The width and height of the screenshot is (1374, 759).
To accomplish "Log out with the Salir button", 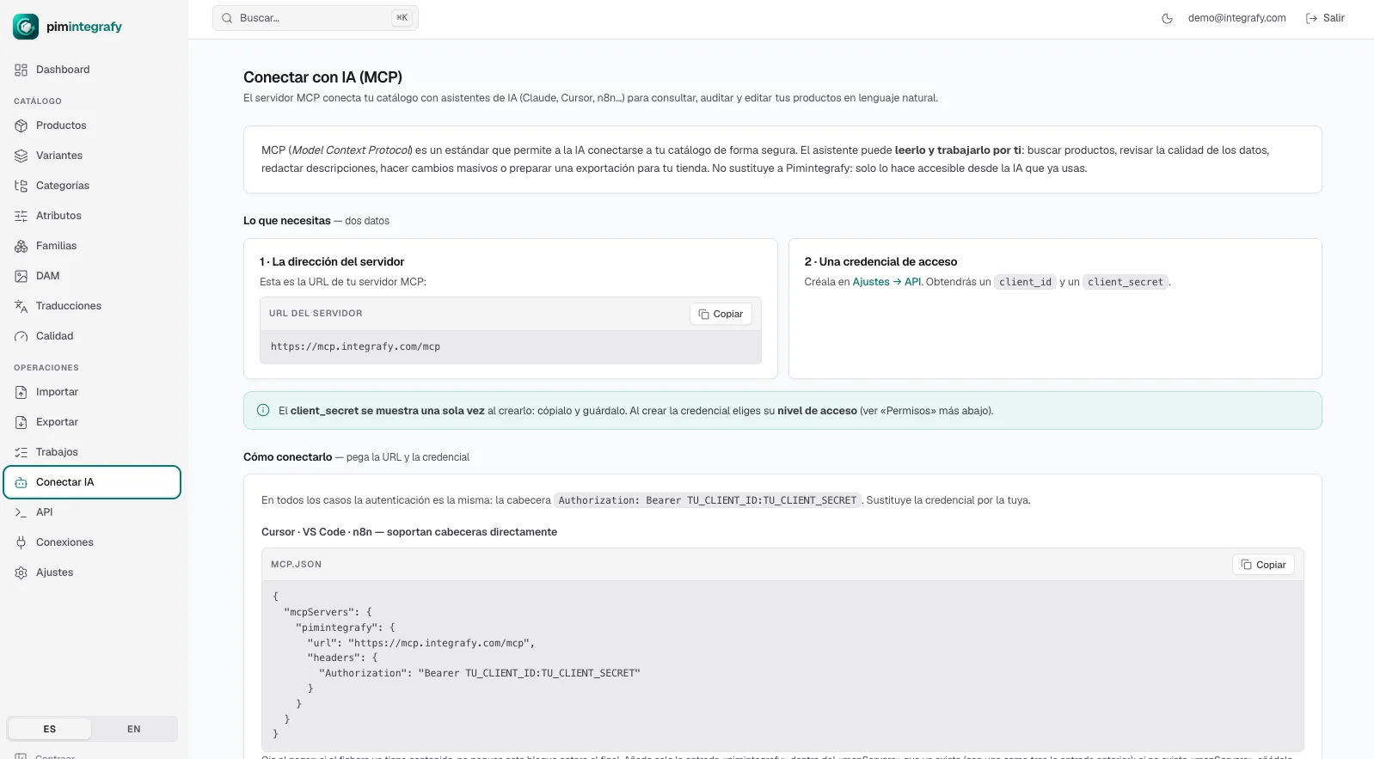I will click(1325, 18).
